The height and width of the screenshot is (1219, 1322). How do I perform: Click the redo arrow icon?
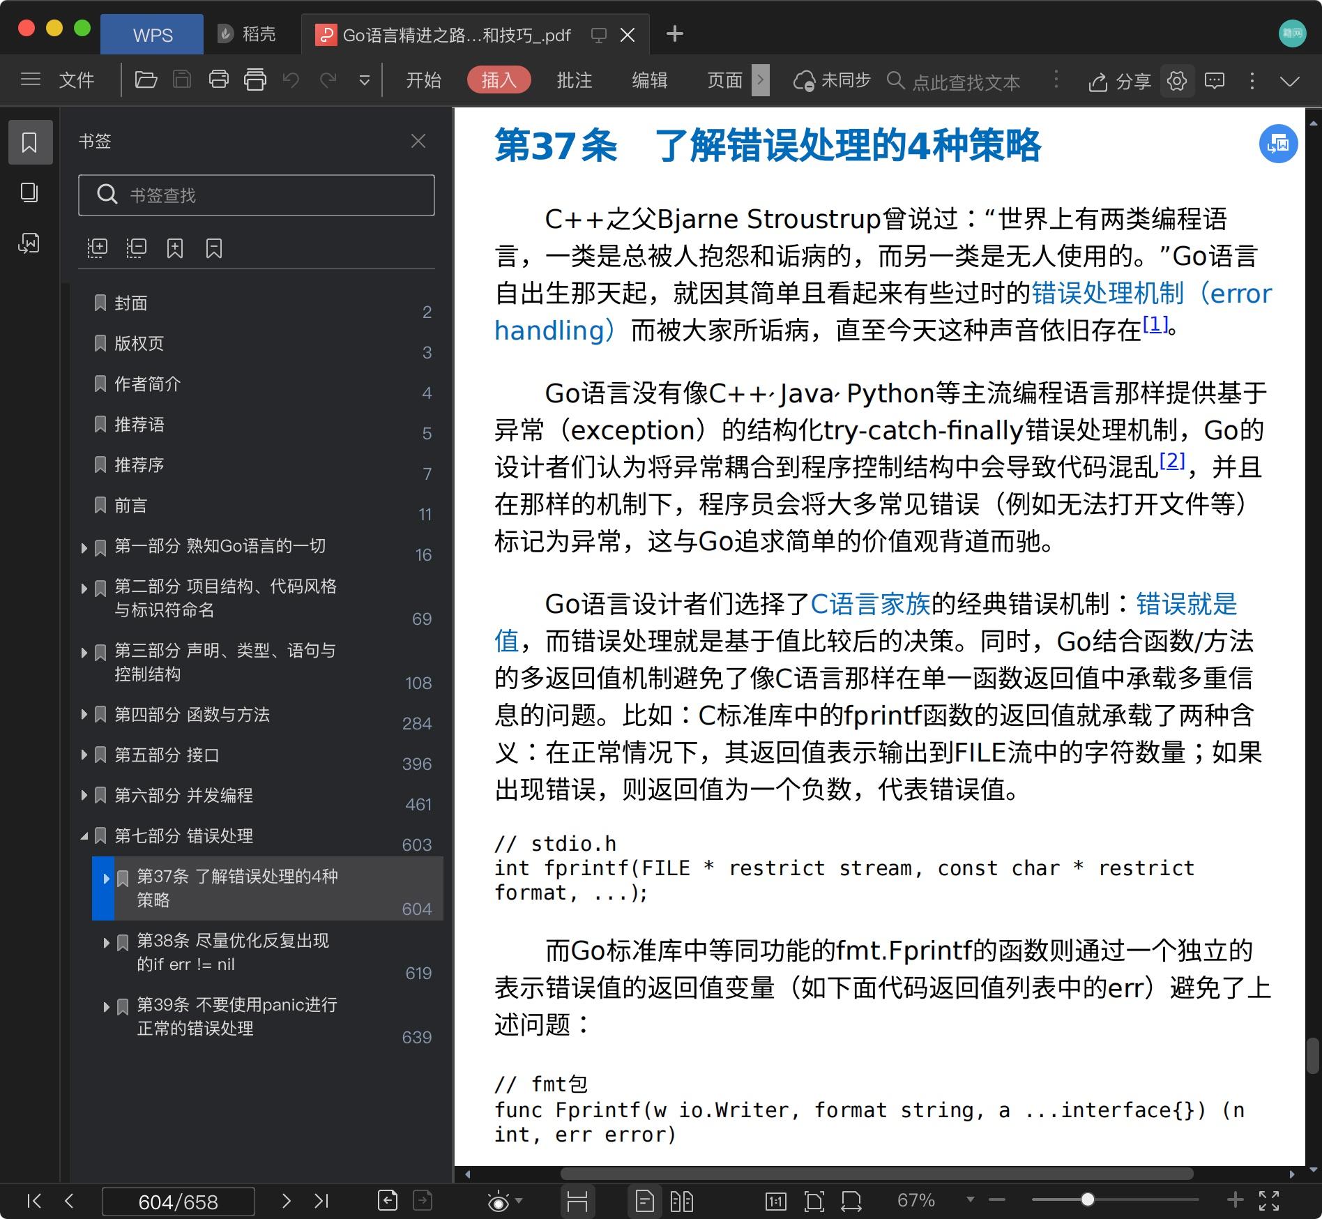click(x=328, y=80)
